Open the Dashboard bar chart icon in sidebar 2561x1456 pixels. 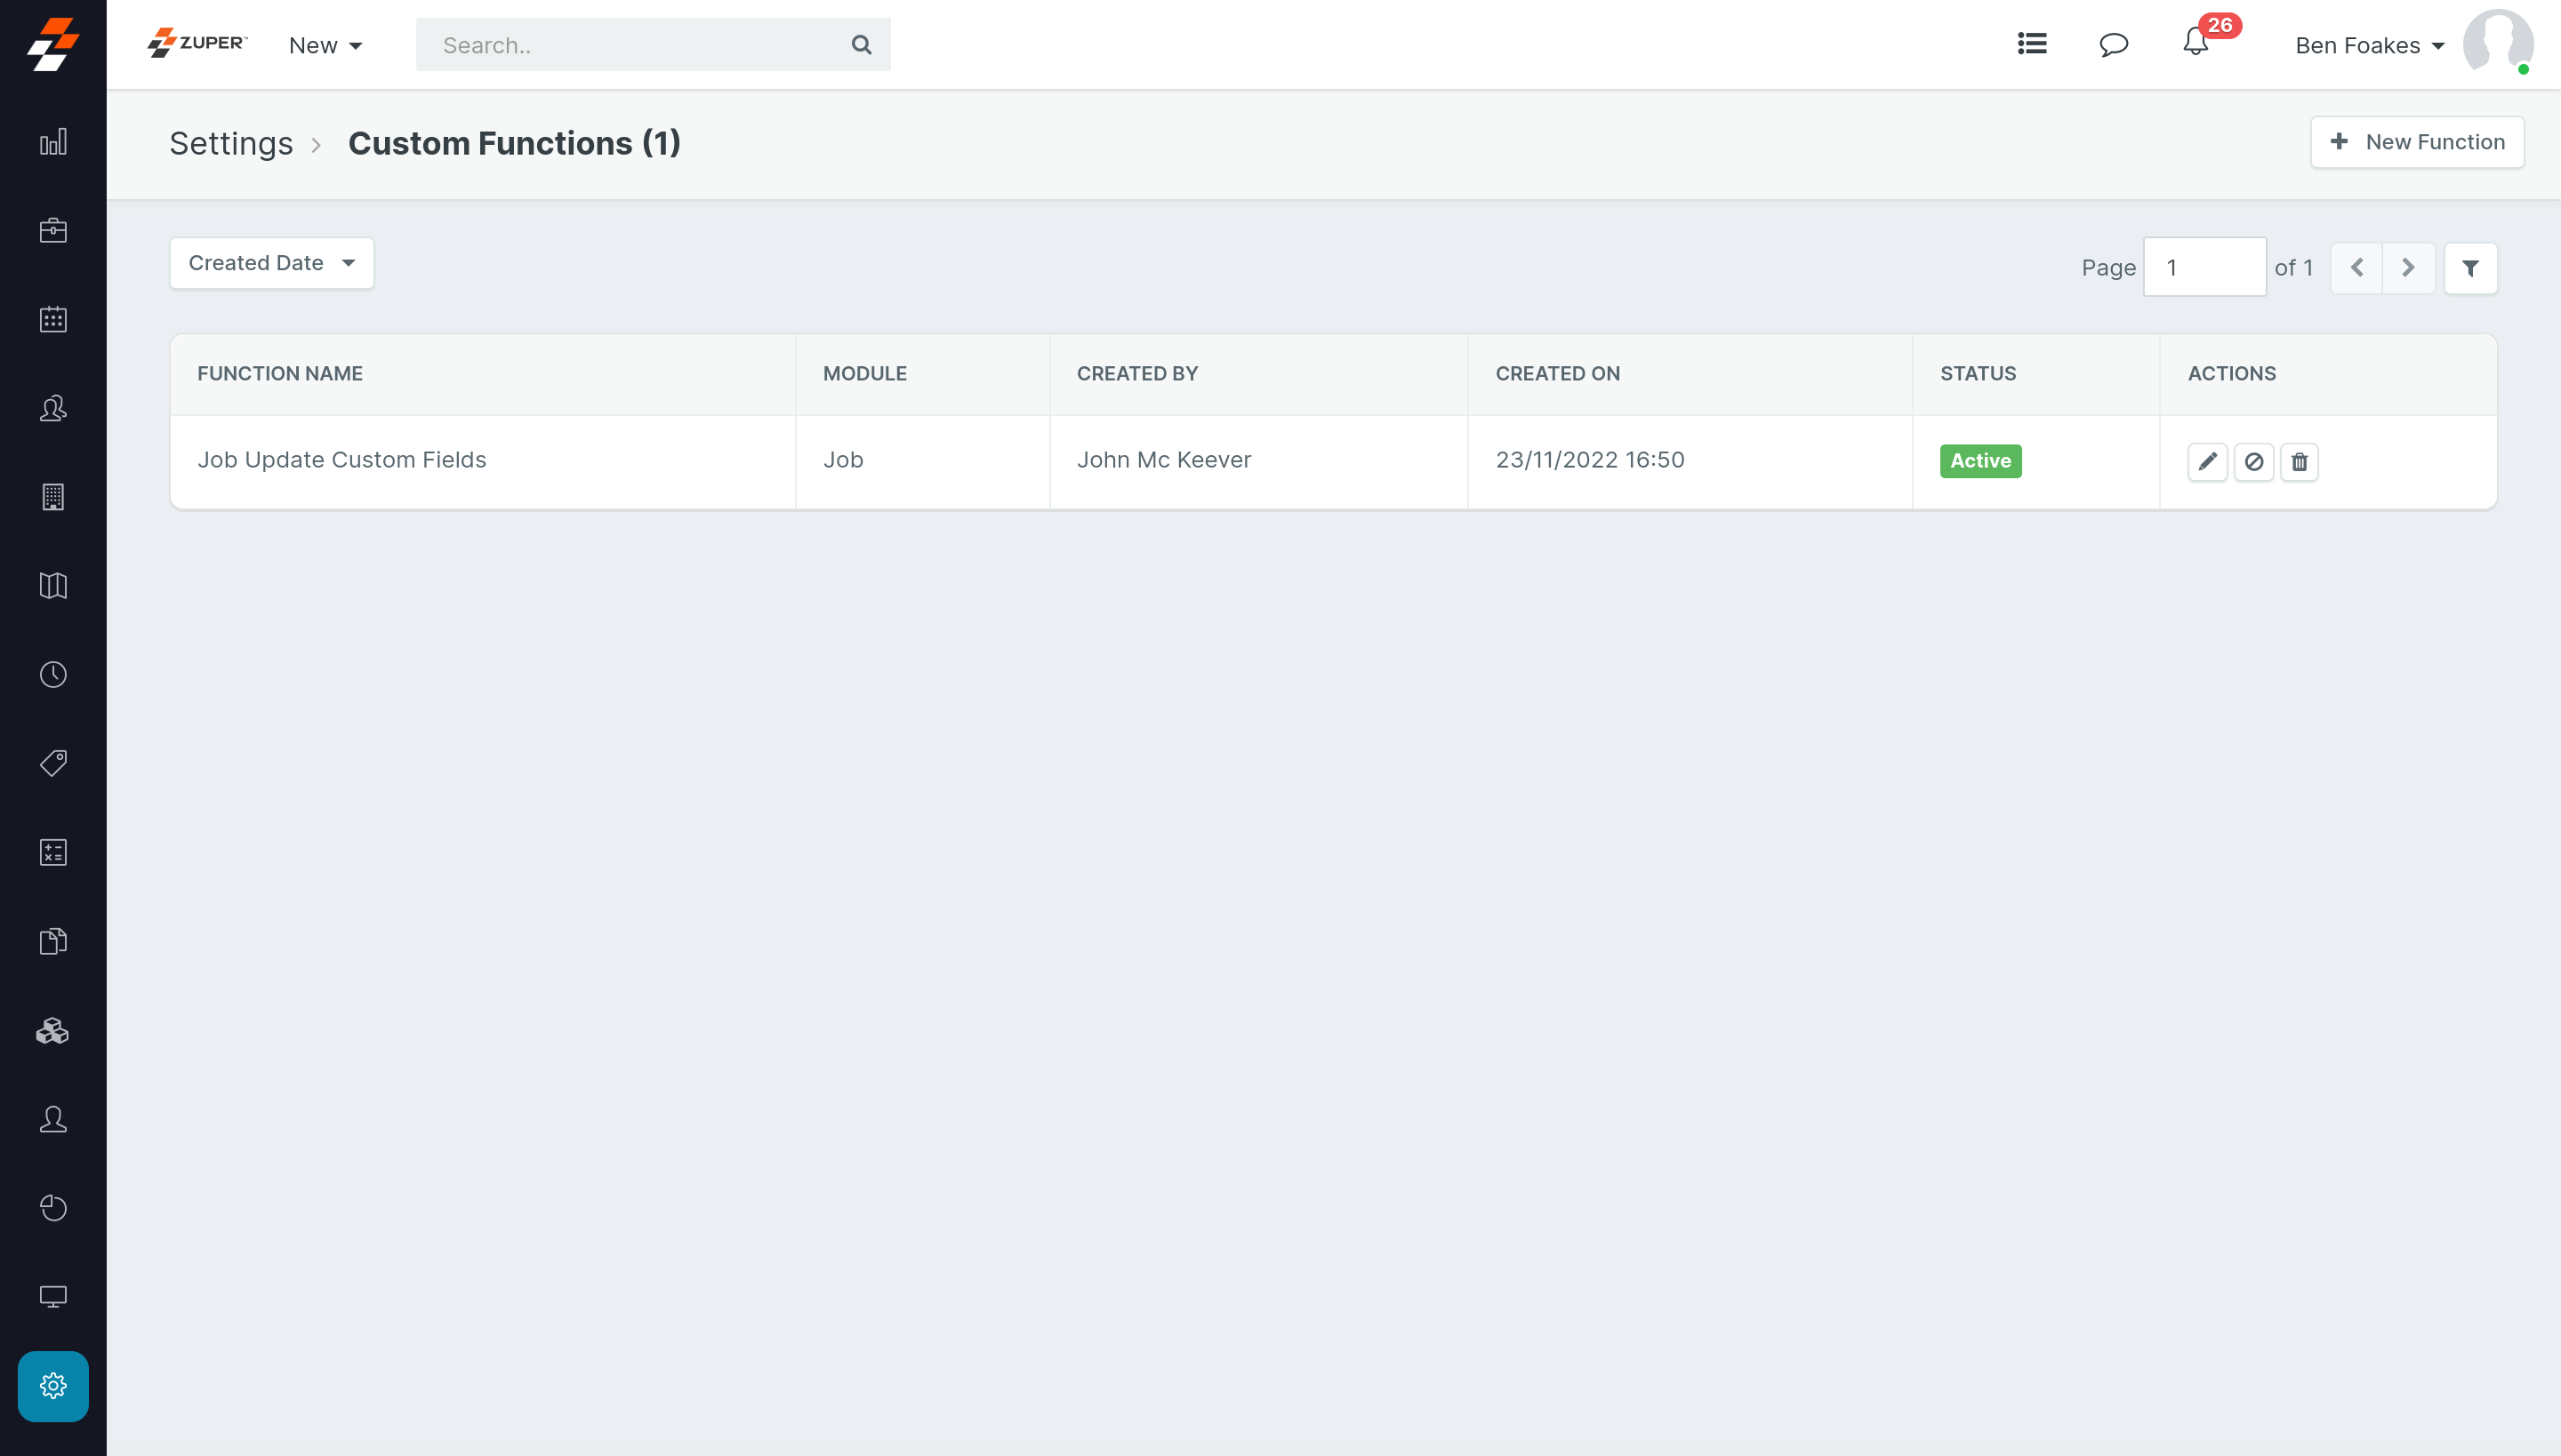pyautogui.click(x=53, y=142)
